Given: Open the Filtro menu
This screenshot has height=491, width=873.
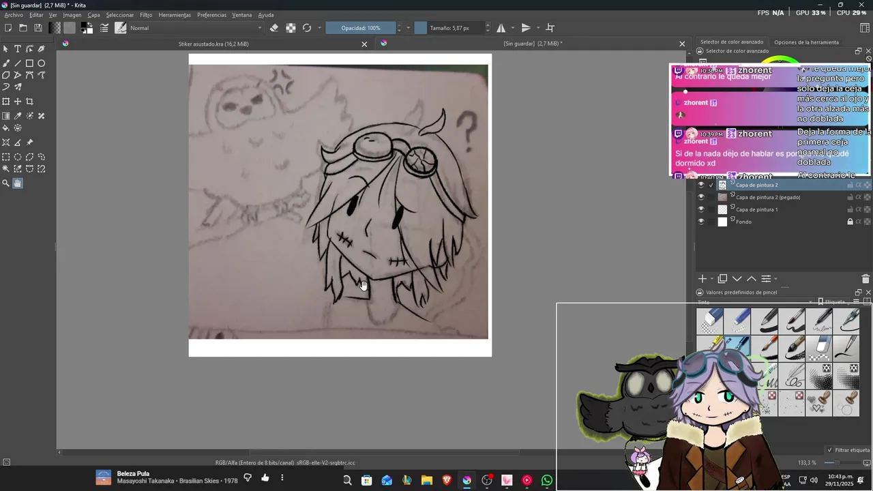Looking at the screenshot, I should tap(146, 15).
